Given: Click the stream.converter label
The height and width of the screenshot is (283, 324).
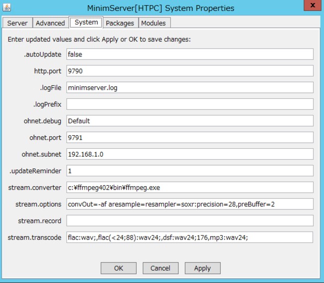Looking at the screenshot, I should pyautogui.click(x=35, y=188).
